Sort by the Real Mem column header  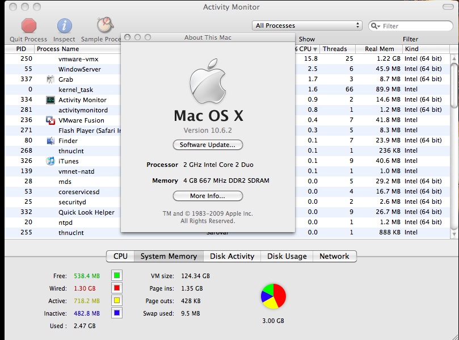[379, 49]
